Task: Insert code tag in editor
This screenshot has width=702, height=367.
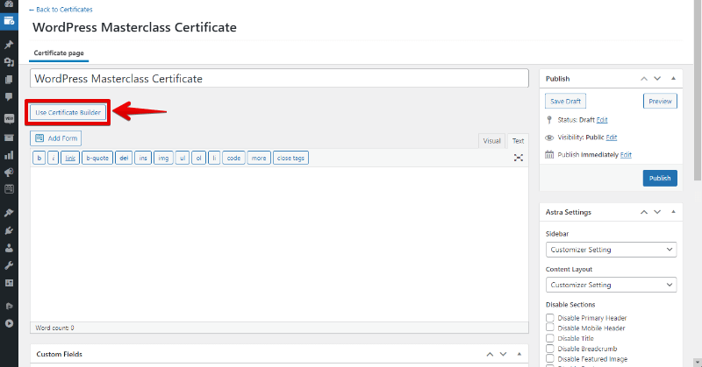Action: 233,158
